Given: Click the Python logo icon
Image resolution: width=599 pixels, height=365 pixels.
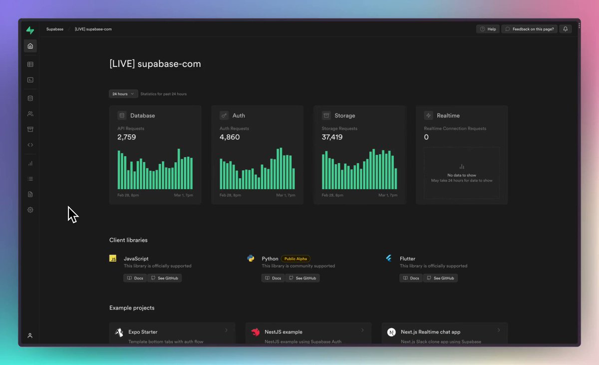Looking at the screenshot, I should tap(251, 258).
